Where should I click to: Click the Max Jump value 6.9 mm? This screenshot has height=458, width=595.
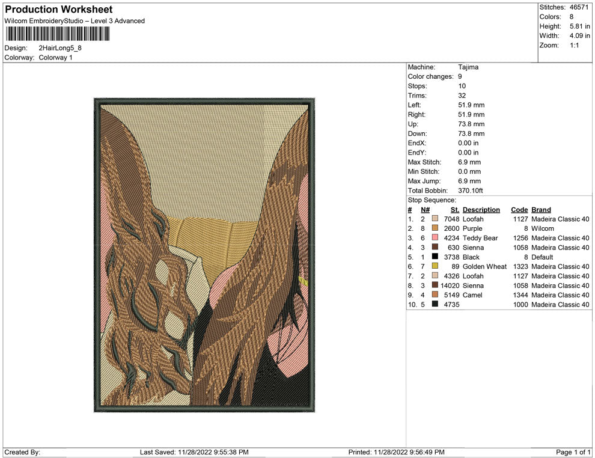pyautogui.click(x=469, y=181)
